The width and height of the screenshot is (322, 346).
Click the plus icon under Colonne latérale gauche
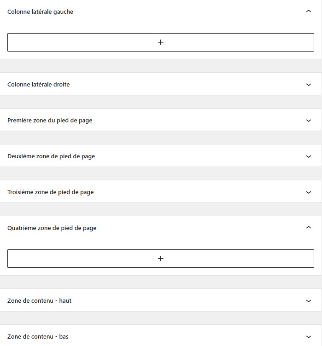pos(161,42)
